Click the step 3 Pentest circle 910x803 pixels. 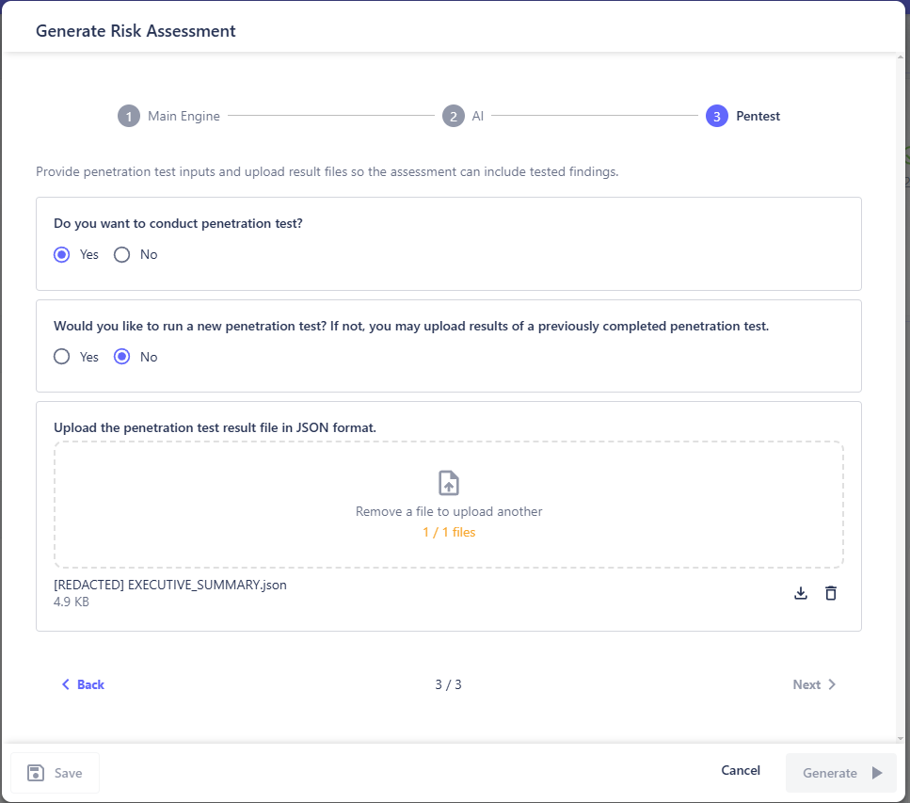click(x=717, y=116)
